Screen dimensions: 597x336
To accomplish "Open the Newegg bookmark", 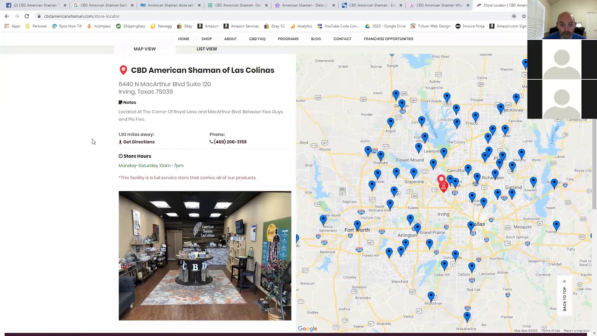I will coord(161,26).
